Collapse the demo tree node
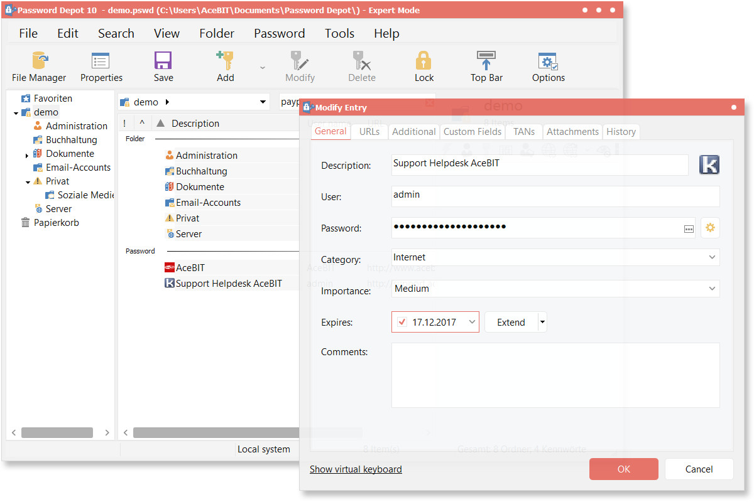The image size is (754, 502). tap(16, 114)
